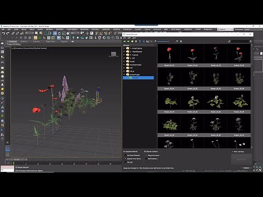Click the Perspective viewport label
The width and height of the screenshot is (263, 197).
[19, 48]
